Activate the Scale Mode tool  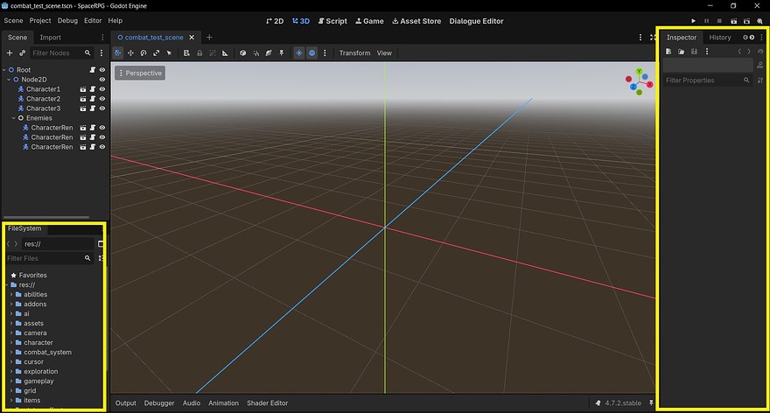coord(156,53)
